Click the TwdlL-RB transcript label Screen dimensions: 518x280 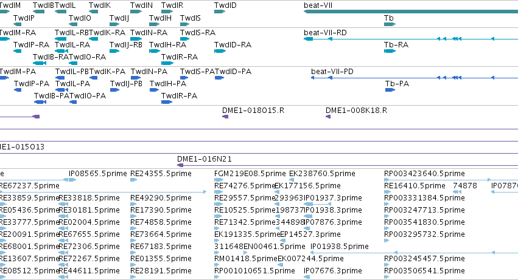click(x=72, y=33)
